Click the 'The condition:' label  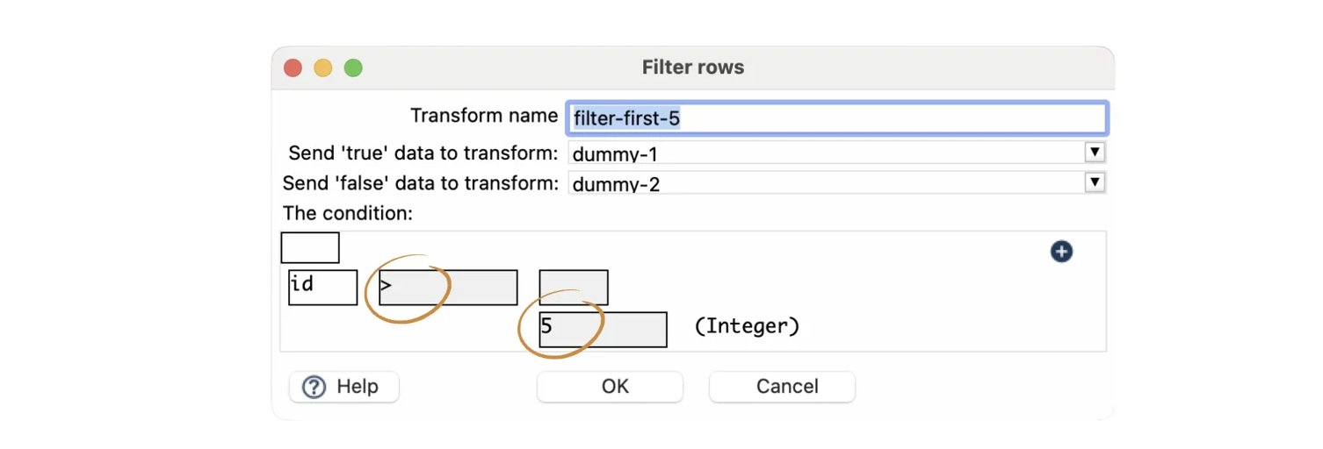coord(348,213)
